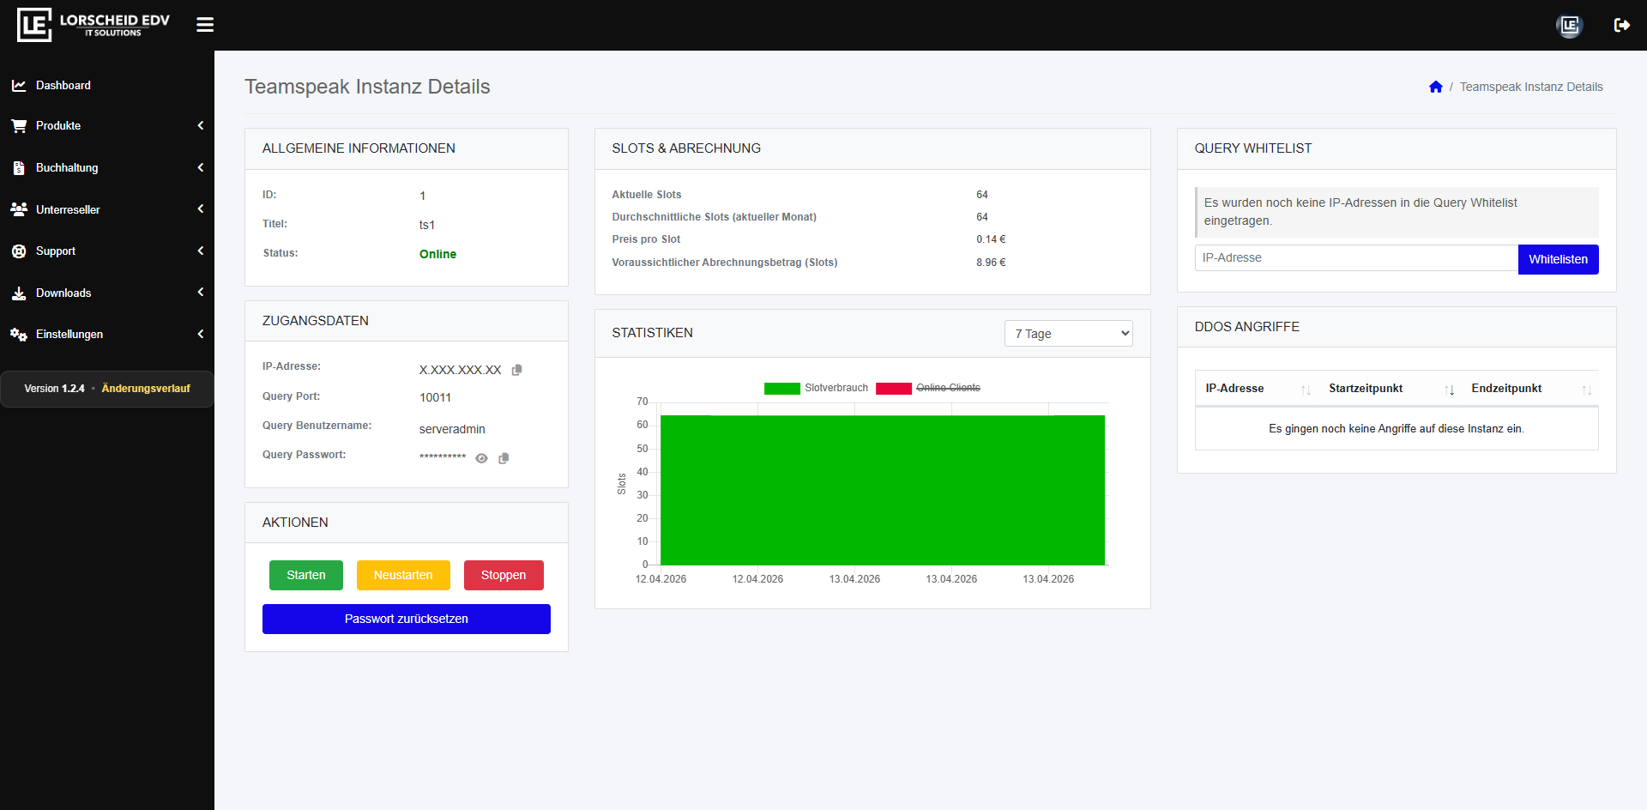Click the serveradmin username value

pyautogui.click(x=452, y=429)
